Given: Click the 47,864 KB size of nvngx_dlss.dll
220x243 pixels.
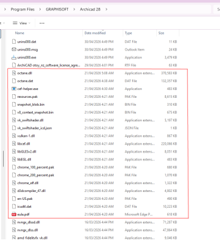Looking at the screenshot, I should click(170, 230).
